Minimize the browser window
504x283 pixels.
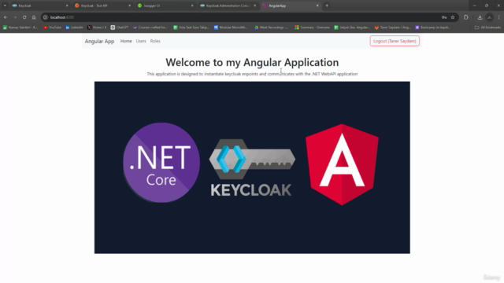click(x=474, y=6)
